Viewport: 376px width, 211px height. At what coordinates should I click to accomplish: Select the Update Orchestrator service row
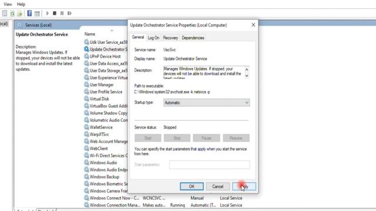point(106,49)
